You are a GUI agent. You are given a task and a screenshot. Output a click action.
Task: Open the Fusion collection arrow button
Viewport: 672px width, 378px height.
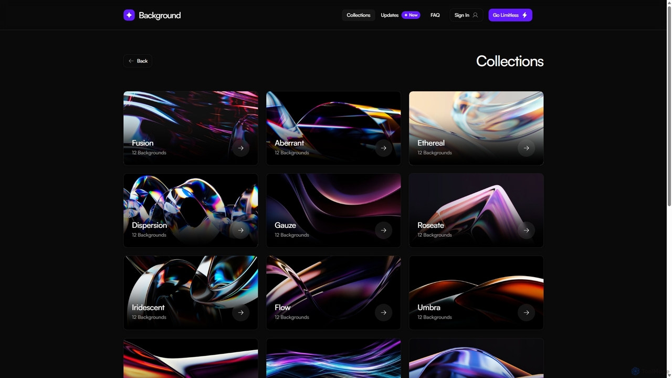click(240, 148)
